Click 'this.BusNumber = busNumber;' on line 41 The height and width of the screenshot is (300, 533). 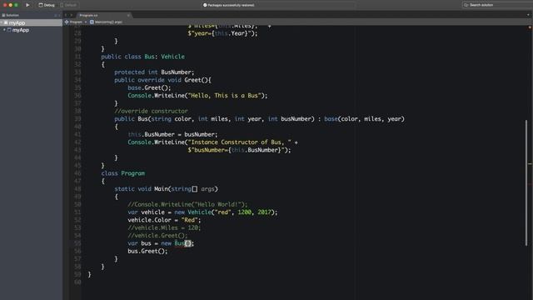[172, 135]
